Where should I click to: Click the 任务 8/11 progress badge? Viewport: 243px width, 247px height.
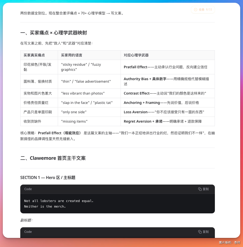pos(203,10)
